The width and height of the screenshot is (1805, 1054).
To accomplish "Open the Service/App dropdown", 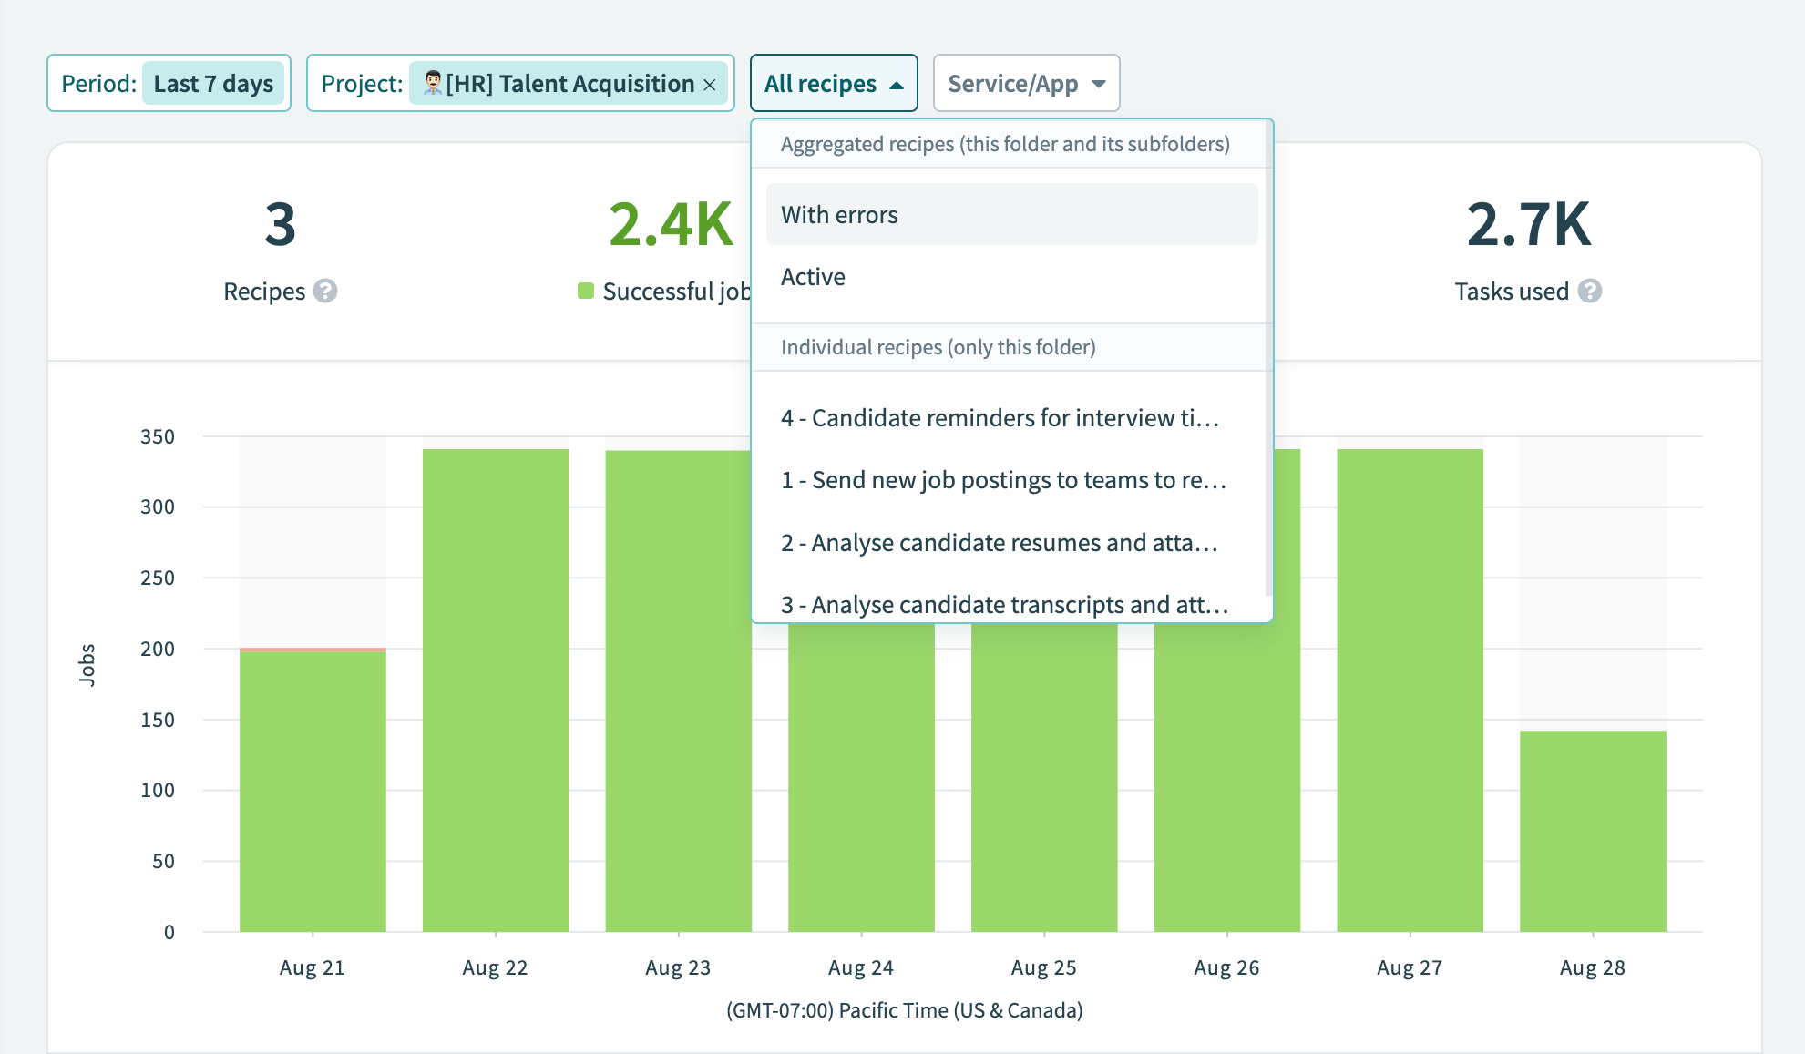I will point(1026,84).
